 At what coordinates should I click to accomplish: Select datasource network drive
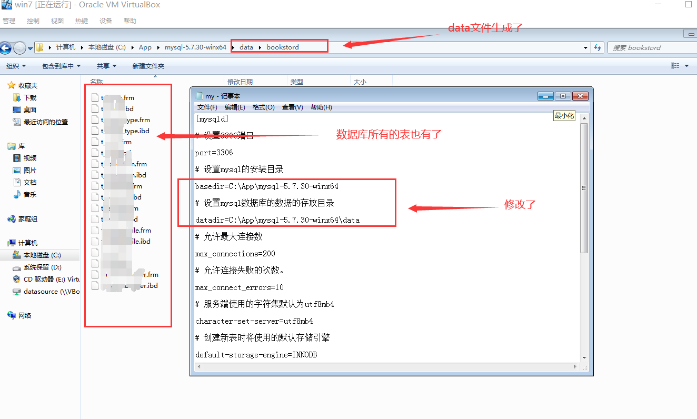point(51,291)
